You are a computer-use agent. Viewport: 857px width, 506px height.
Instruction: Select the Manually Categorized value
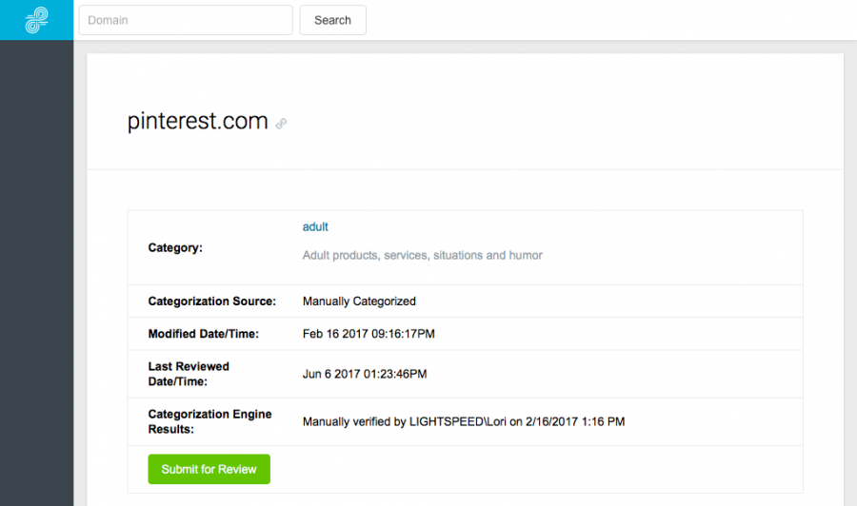coord(359,302)
